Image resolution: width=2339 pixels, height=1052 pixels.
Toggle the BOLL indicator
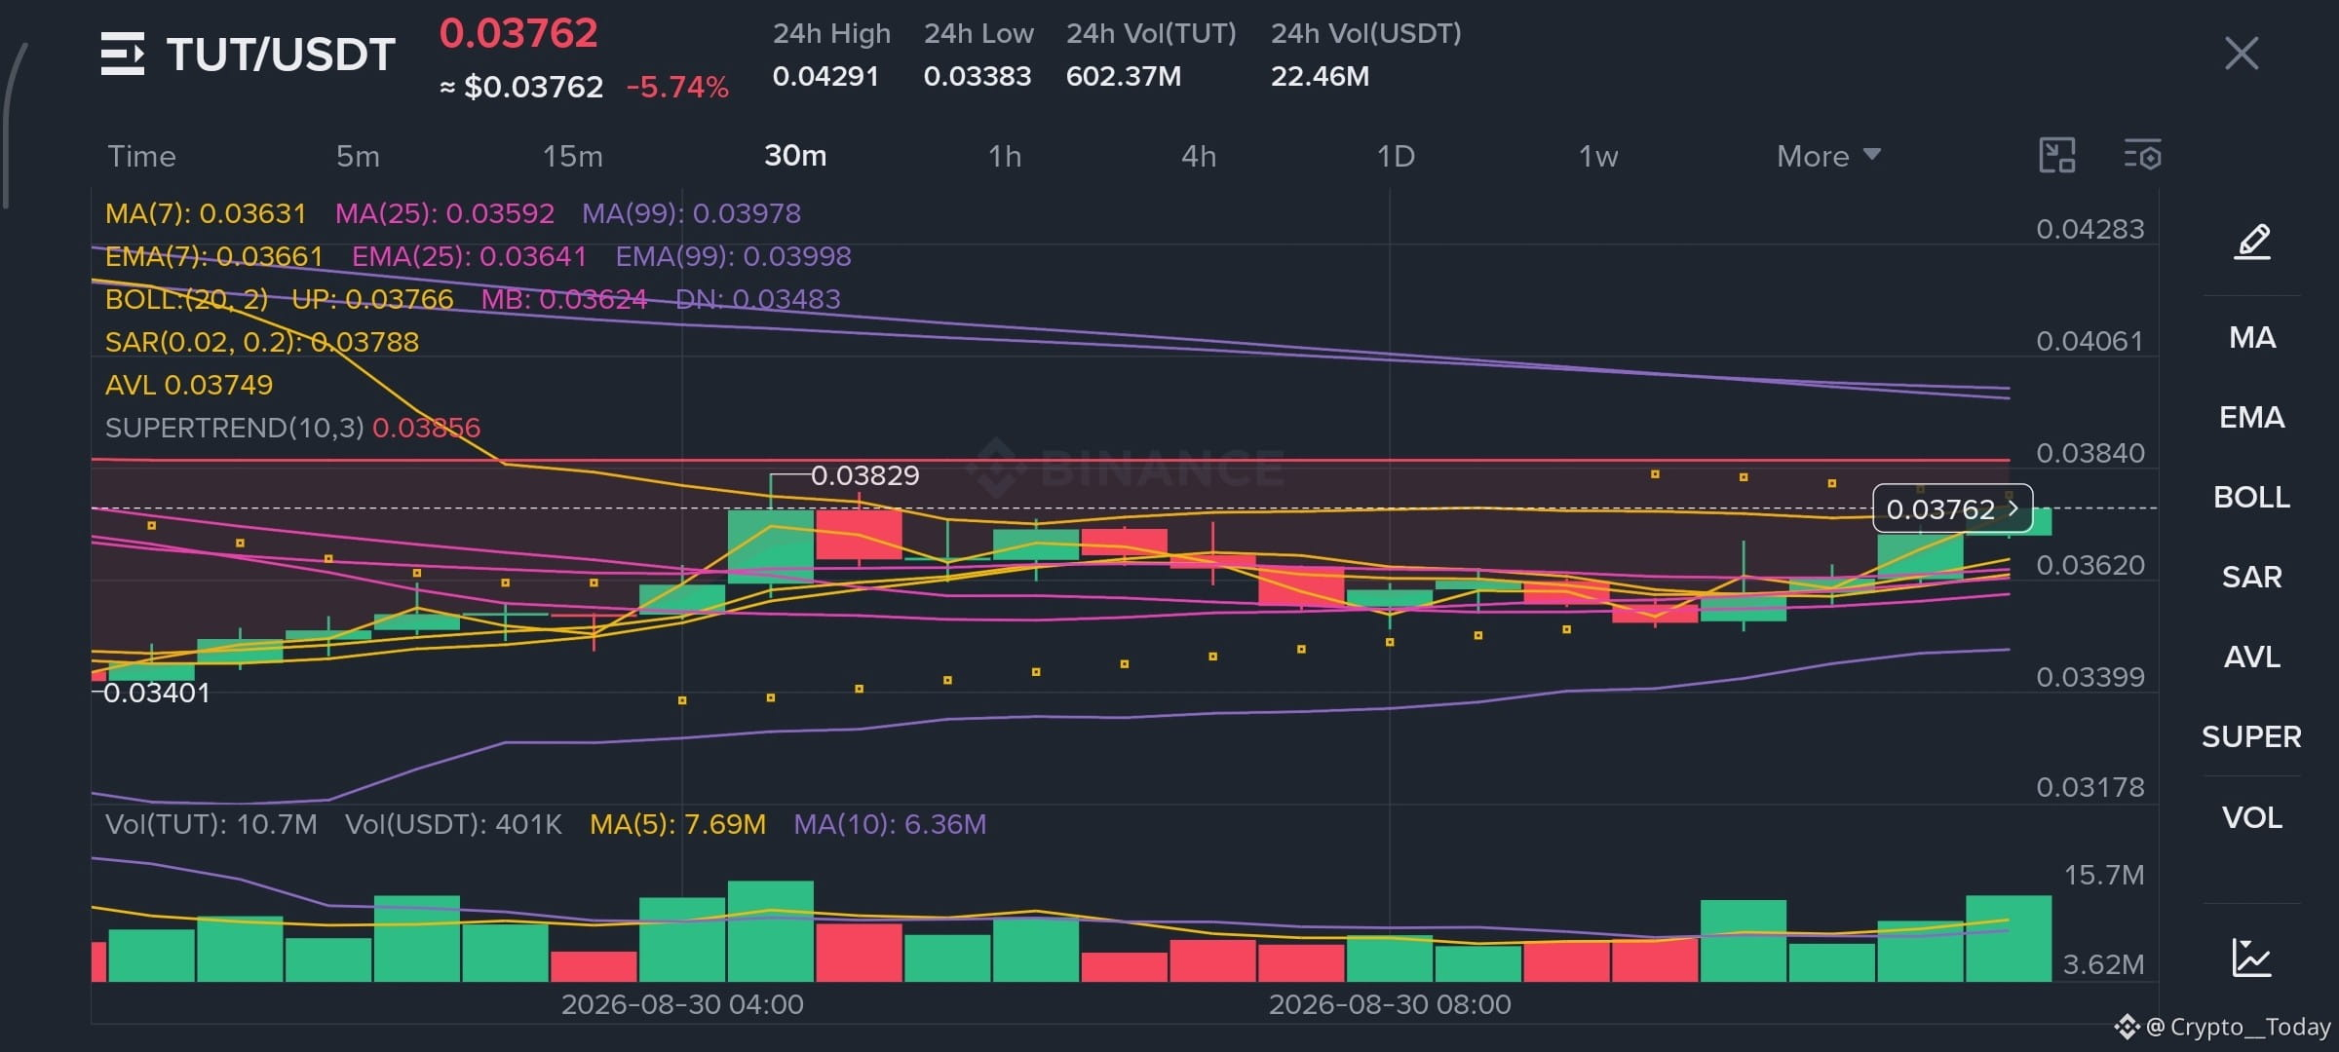coord(2252,497)
